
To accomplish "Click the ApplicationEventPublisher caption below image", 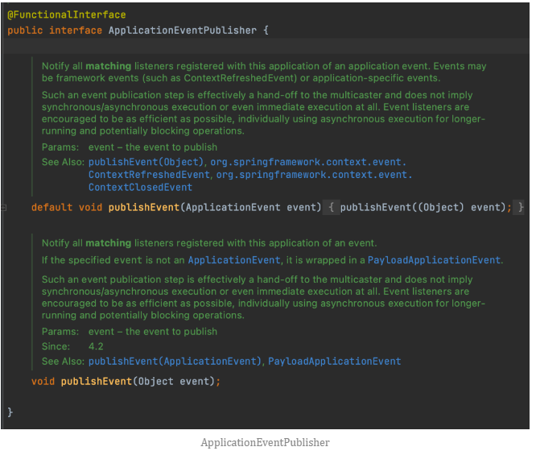I will [x=265, y=442].
